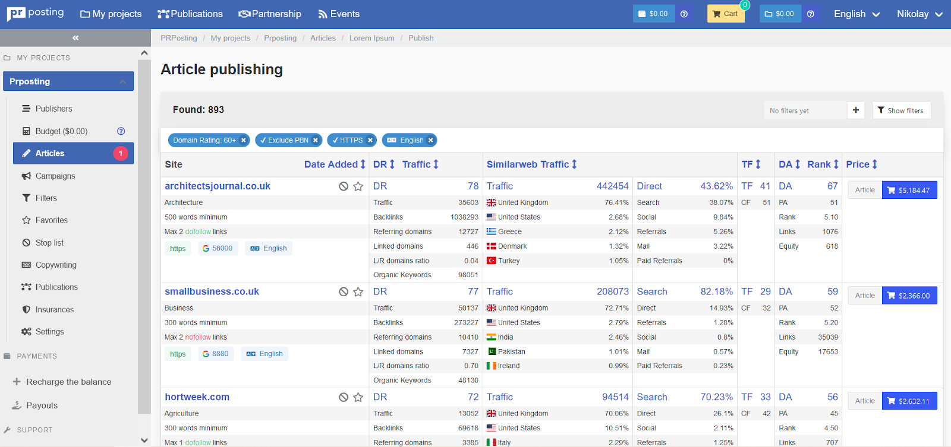The height and width of the screenshot is (447, 951).
Task: Open the English language dropdown
Action: coord(856,14)
